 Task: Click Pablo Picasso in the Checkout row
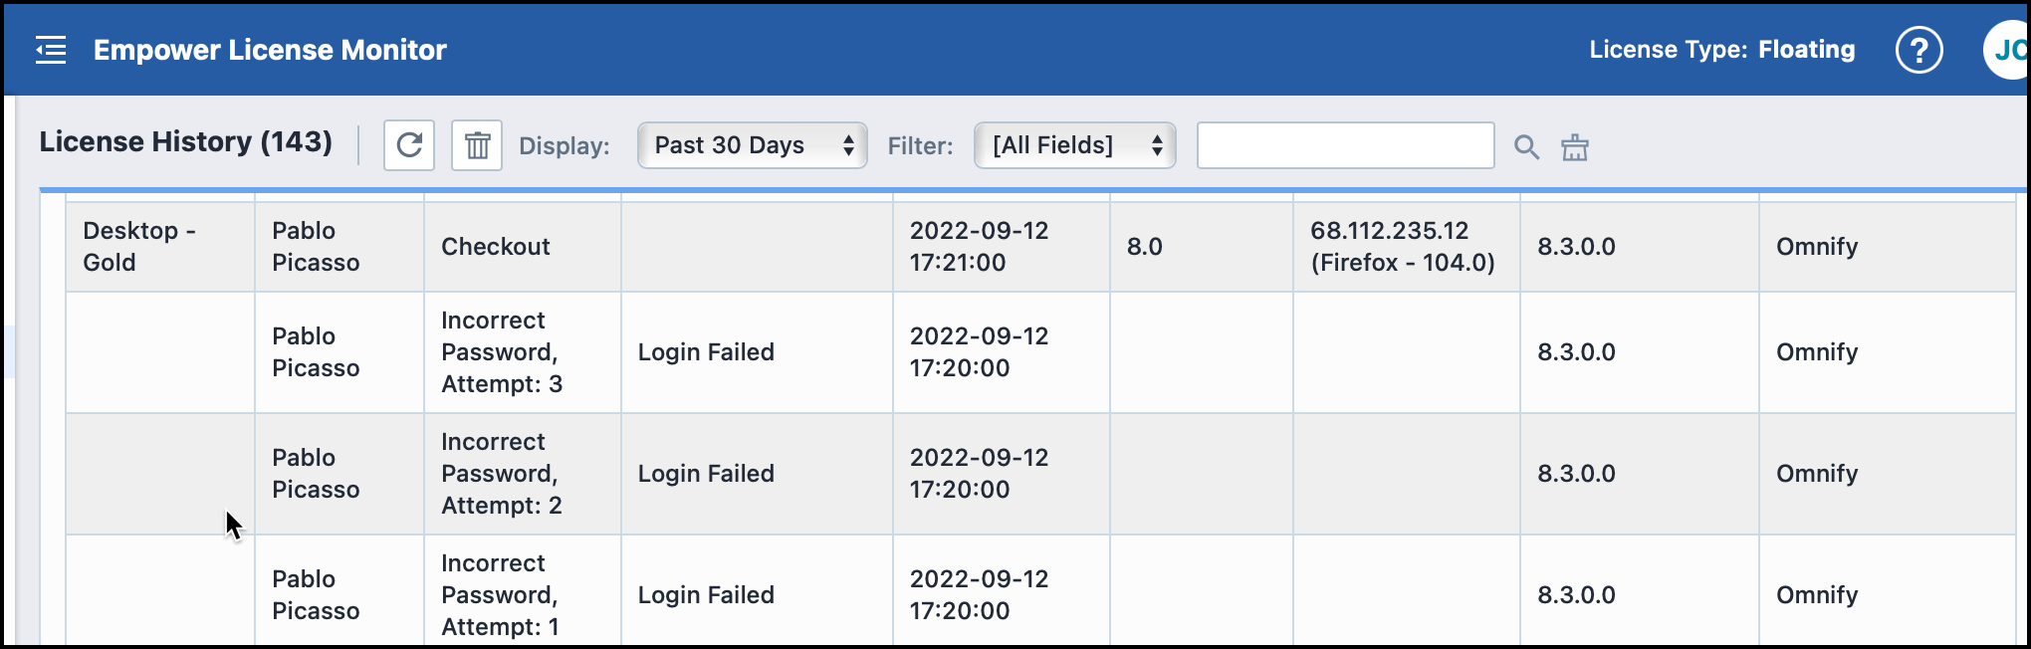pyautogui.click(x=315, y=246)
